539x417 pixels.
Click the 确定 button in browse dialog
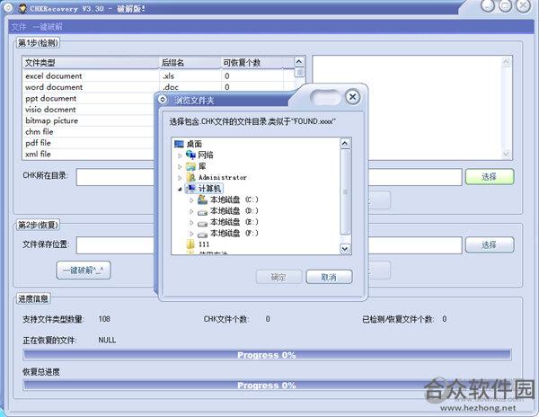click(278, 277)
